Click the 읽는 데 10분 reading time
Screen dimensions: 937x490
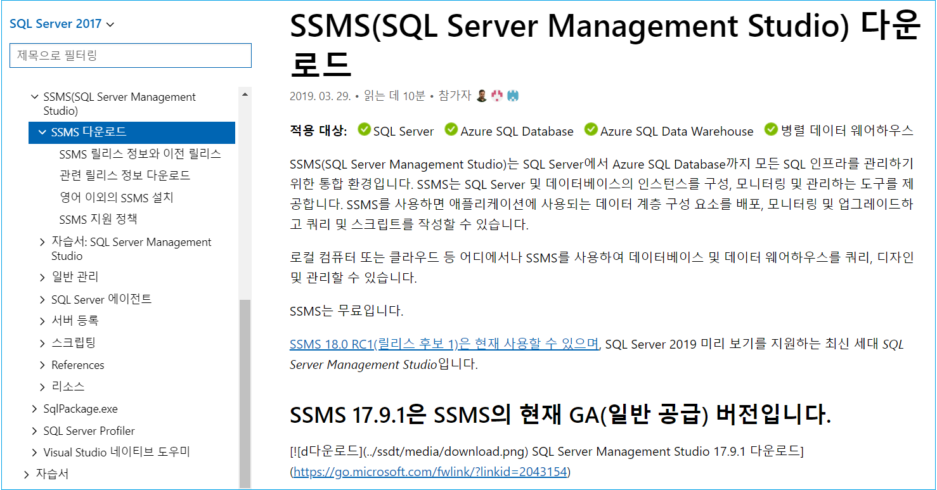pos(394,96)
